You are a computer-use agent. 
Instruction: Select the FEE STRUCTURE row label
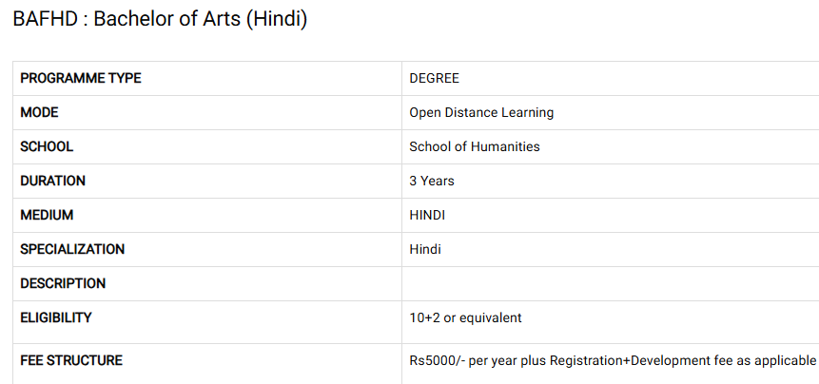pyautogui.click(x=71, y=360)
